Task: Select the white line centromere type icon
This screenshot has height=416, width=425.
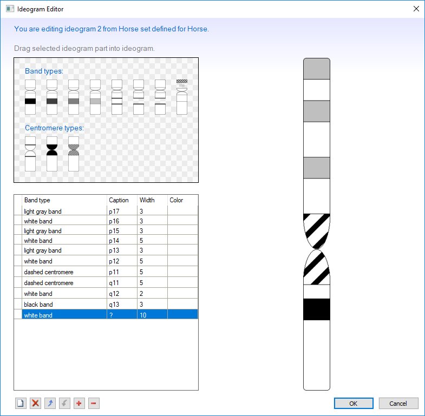Action: (30, 154)
